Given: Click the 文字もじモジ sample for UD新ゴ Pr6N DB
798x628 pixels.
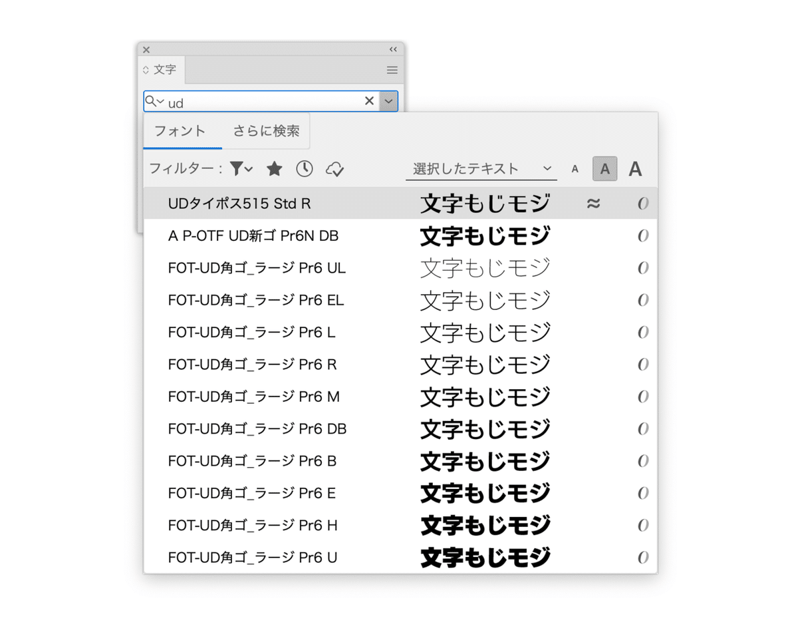Looking at the screenshot, I should [x=485, y=235].
